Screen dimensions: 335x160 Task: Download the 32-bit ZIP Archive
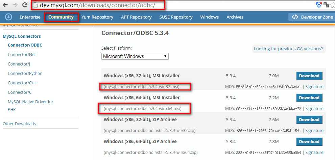[x=309, y=120]
